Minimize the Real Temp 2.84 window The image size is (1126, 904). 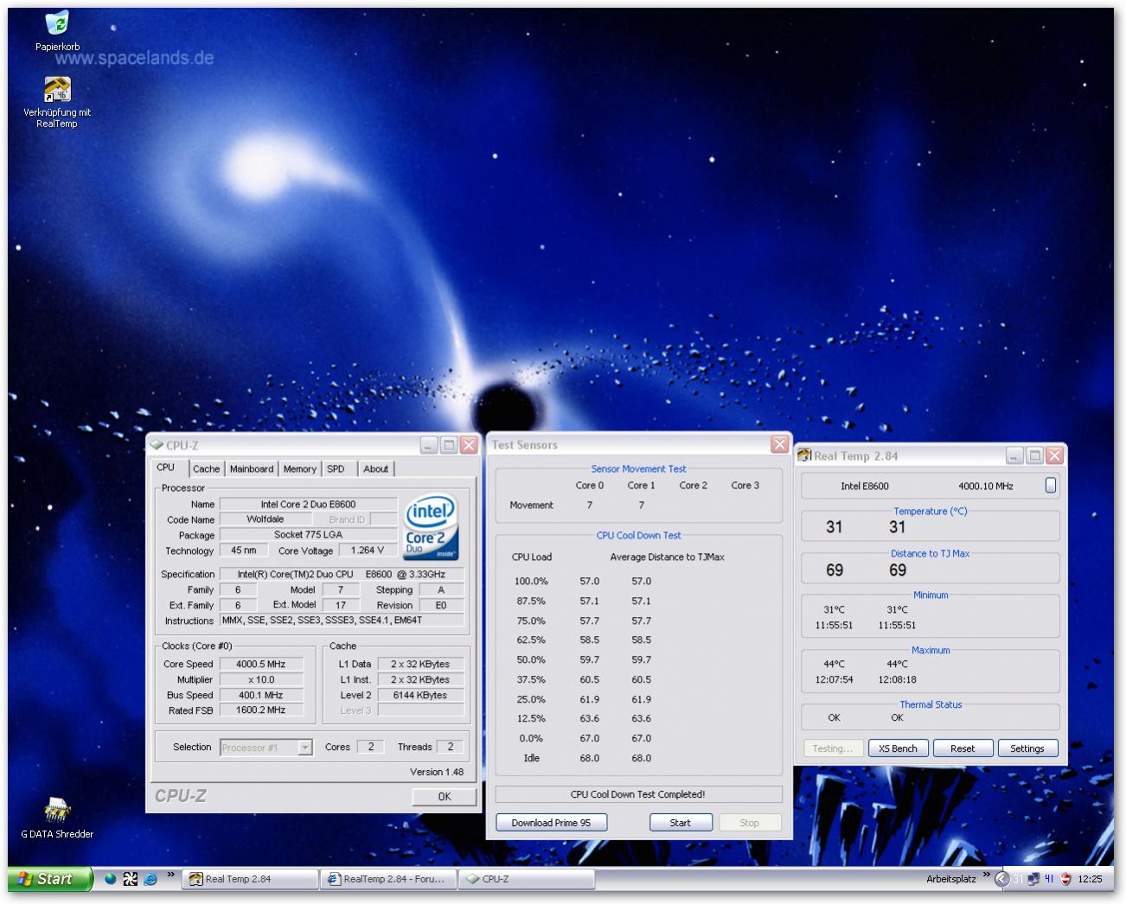[1015, 455]
